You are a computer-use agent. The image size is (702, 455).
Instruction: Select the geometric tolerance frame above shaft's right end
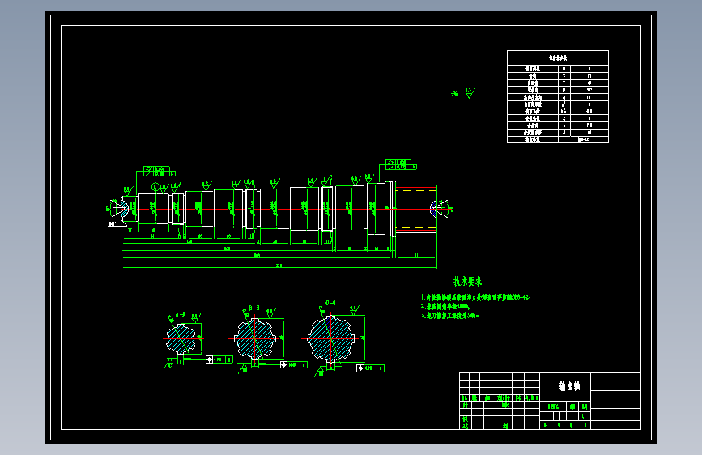(x=401, y=164)
